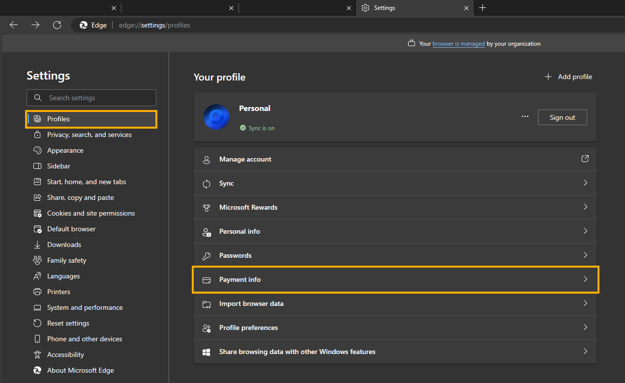Click the address bar showing edge://settings/profiles
Screen dimensions: 625x383
coord(154,25)
